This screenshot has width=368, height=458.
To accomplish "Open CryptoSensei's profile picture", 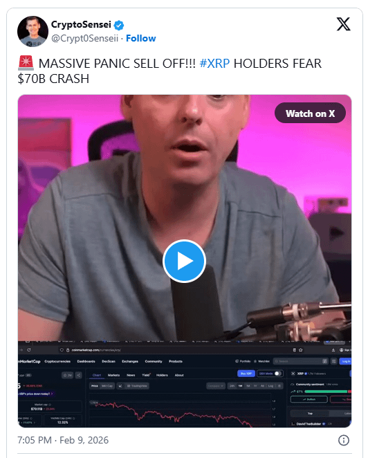I will pyautogui.click(x=33, y=31).
